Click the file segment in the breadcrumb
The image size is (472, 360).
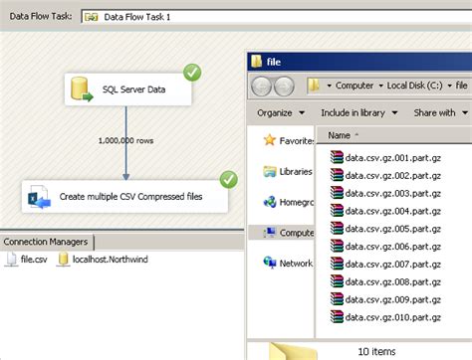tap(461, 86)
